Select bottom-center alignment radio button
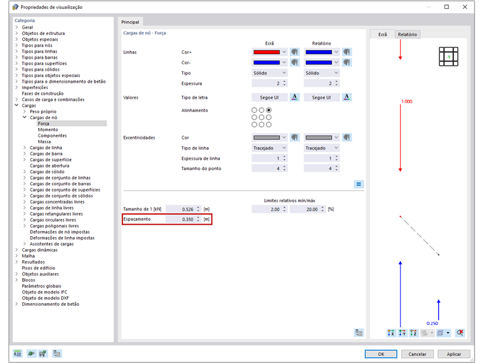Viewport: 484px width, 363px height. (262, 124)
